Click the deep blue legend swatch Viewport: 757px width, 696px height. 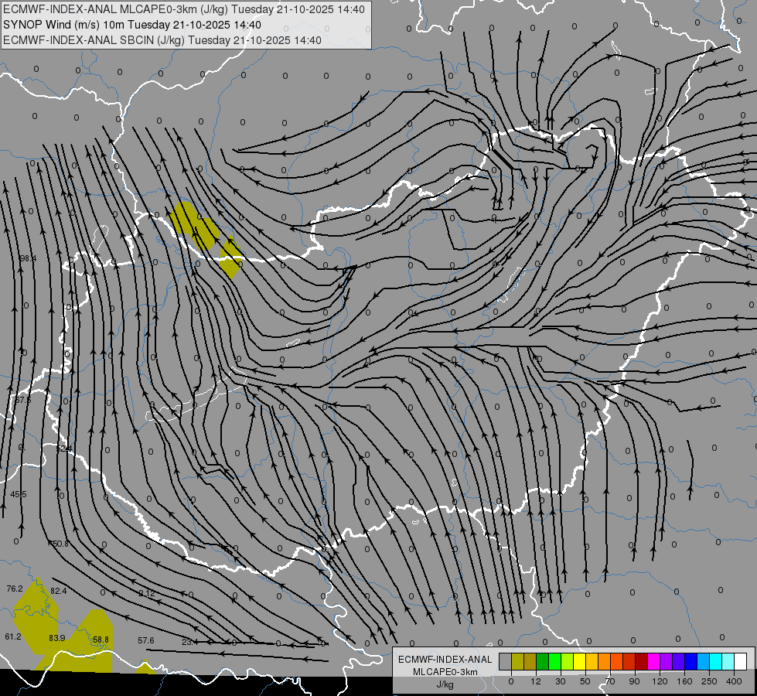(691, 661)
